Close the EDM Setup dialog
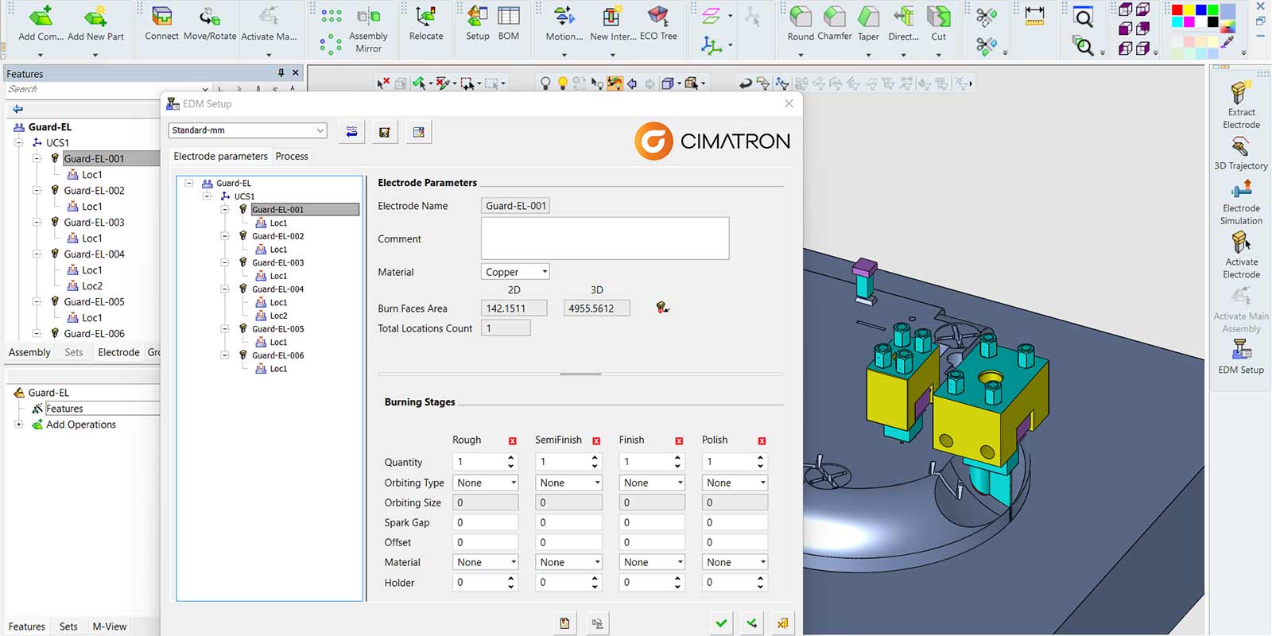Viewport: 1272px width, 636px height. tap(789, 103)
